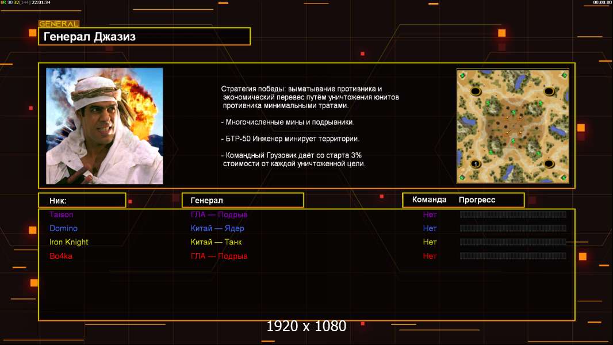Click Domino's loading progress bar
The height and width of the screenshot is (345, 613).
coord(513,228)
